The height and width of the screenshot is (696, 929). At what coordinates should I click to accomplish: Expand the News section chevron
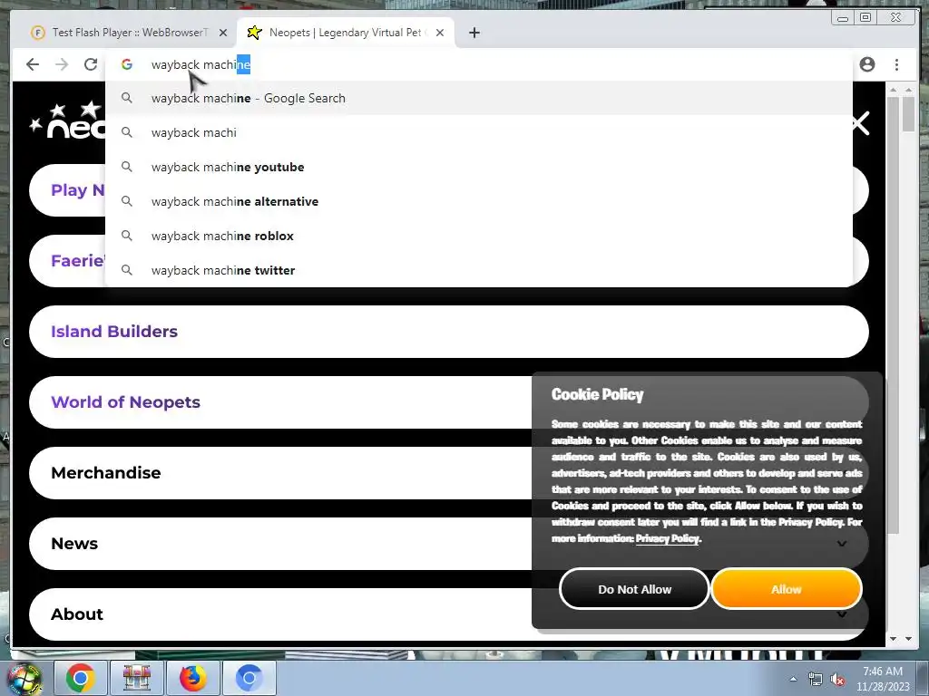[x=842, y=544]
